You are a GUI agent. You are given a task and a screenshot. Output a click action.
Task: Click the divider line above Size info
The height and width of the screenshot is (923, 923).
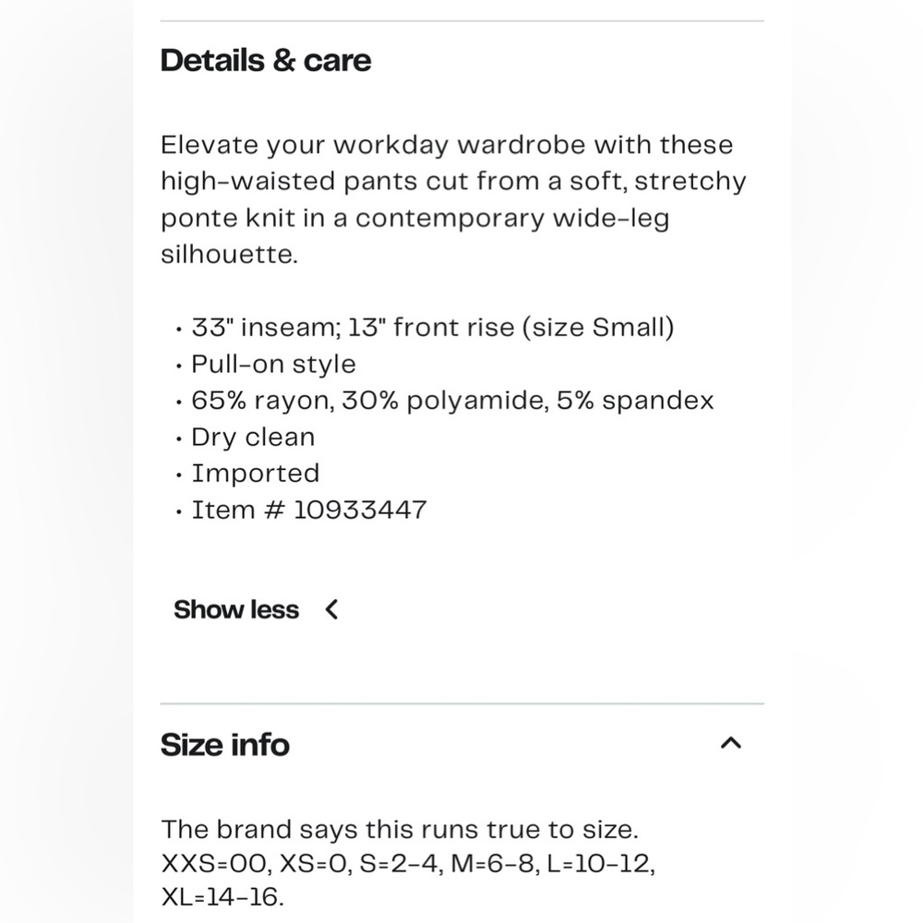click(462, 703)
